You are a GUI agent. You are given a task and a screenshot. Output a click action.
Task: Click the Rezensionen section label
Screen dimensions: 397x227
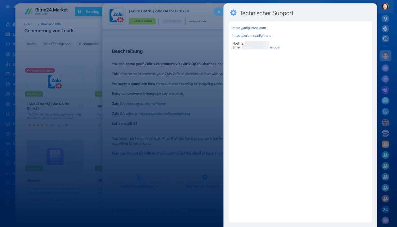click(203, 210)
